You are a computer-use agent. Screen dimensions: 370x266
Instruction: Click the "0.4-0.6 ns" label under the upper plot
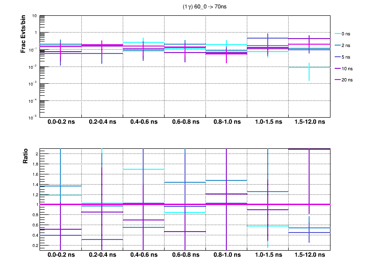[x=144, y=122]
